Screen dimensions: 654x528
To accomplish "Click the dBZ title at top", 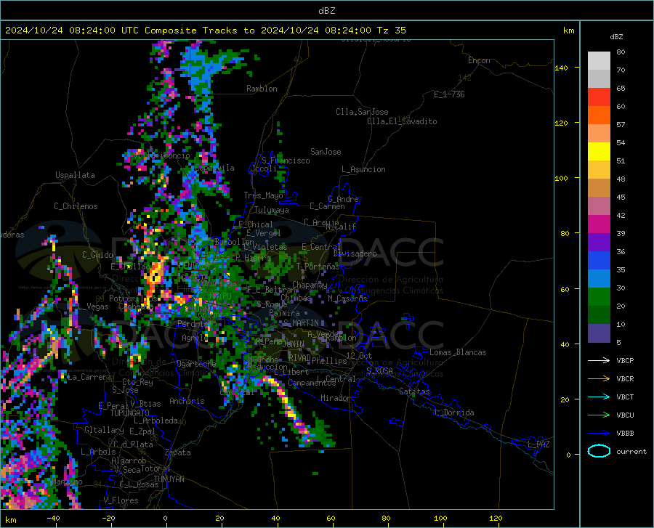I will pos(326,11).
